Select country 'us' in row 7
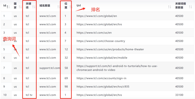Viewport: 195px width, 99px height. click(x=15, y=68)
